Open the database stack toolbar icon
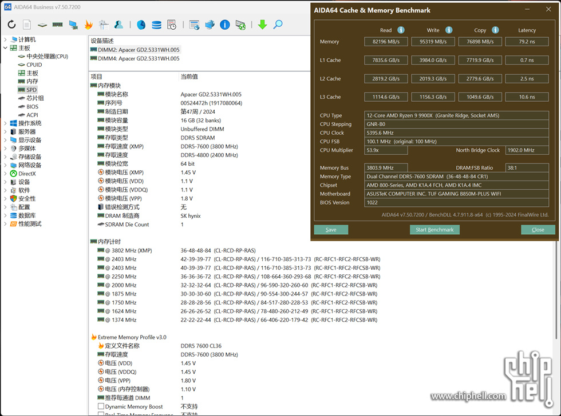561x416 pixels. [157, 25]
